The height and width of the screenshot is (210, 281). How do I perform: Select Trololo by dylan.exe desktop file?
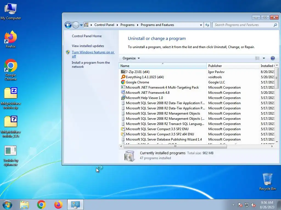click(11, 156)
